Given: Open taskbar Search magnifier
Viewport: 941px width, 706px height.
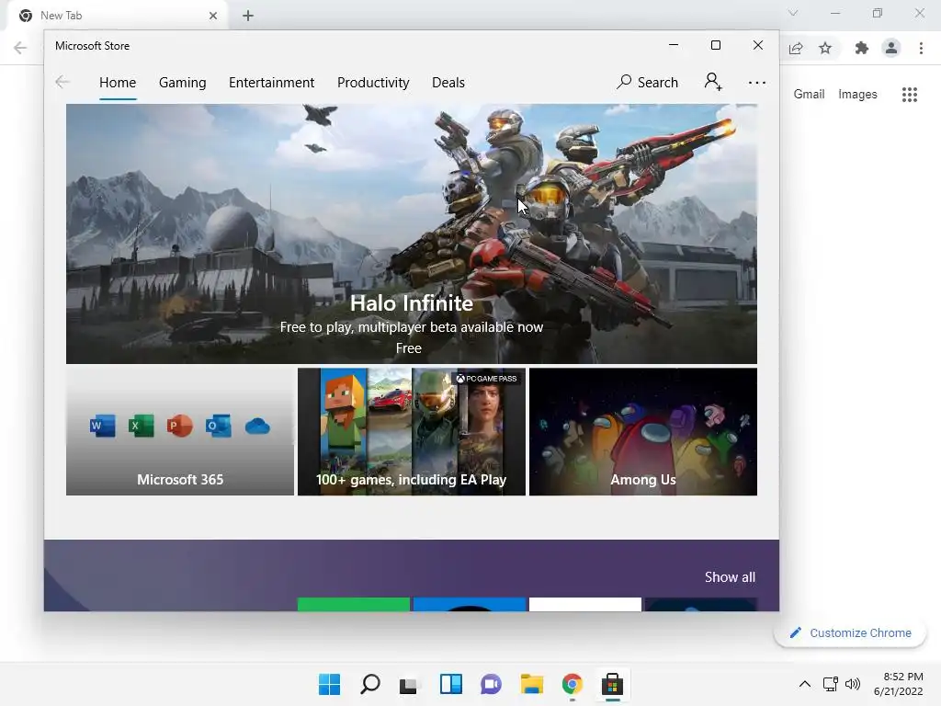Looking at the screenshot, I should click(369, 684).
